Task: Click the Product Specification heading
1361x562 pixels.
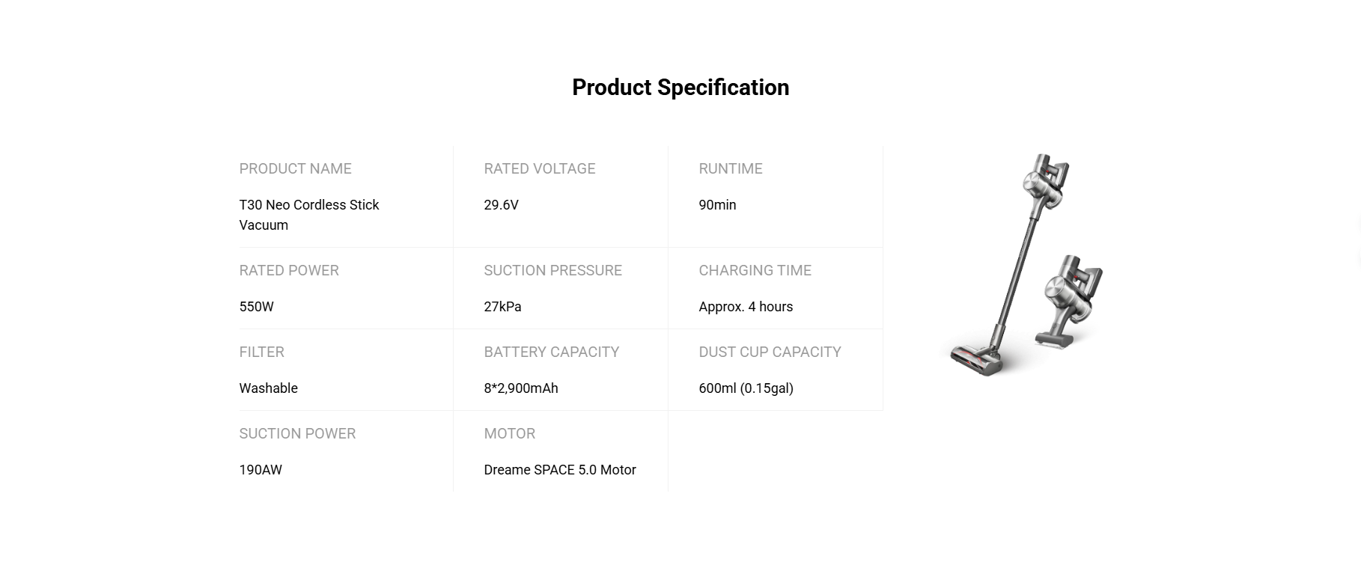Action: (680, 88)
